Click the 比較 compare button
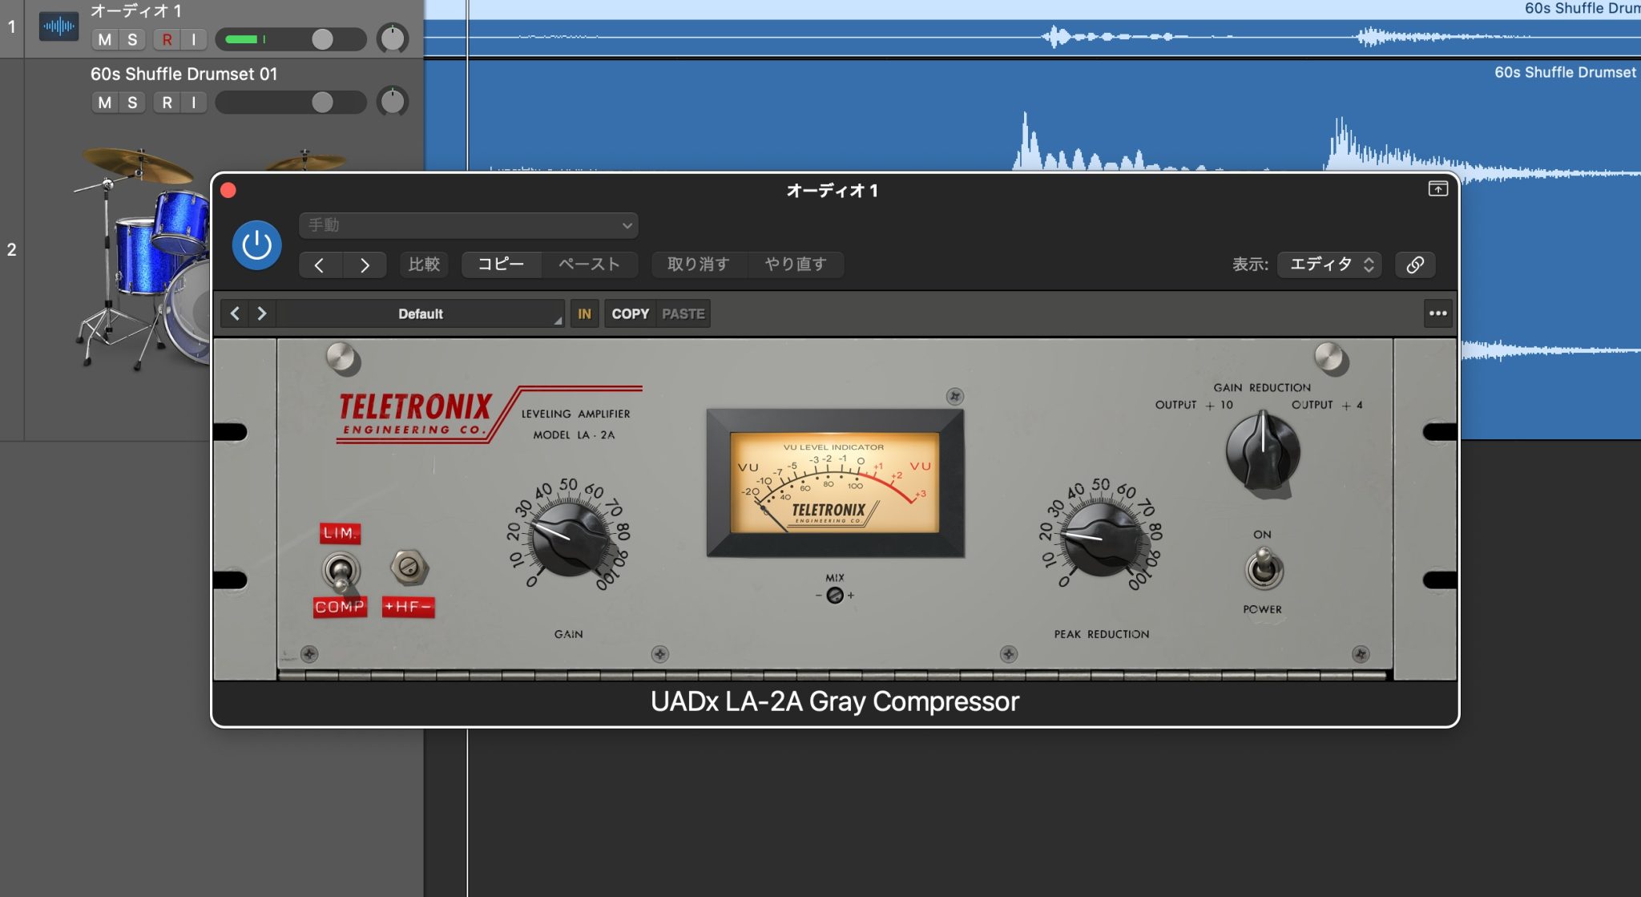1641x897 pixels. pyautogui.click(x=424, y=265)
